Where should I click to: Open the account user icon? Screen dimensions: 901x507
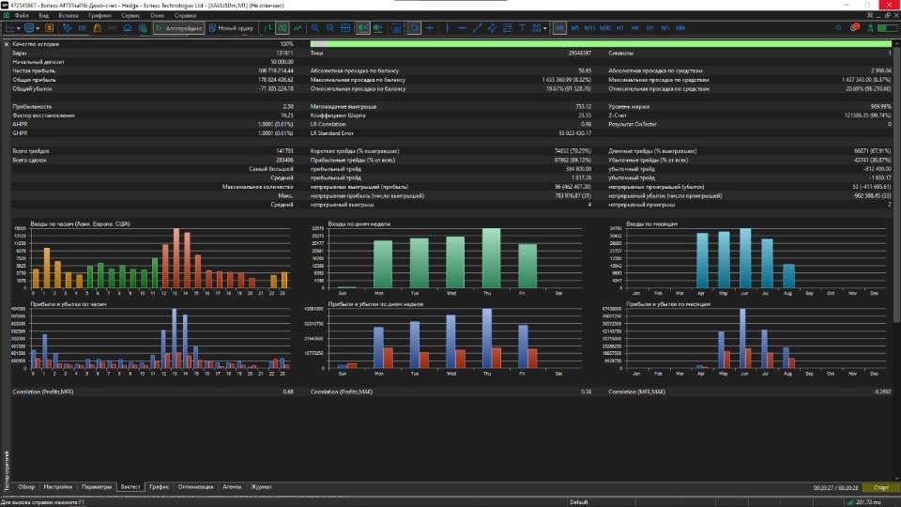tap(871, 27)
